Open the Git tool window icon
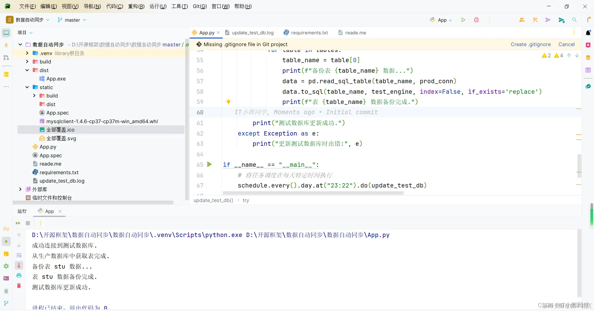 [6, 303]
